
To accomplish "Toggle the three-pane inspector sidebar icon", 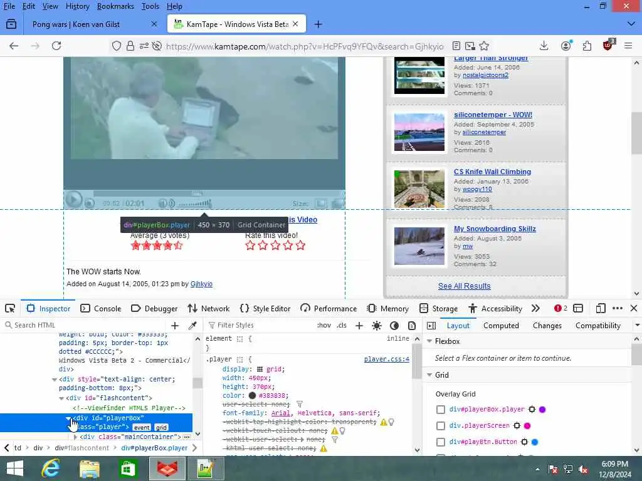I will (x=431, y=326).
